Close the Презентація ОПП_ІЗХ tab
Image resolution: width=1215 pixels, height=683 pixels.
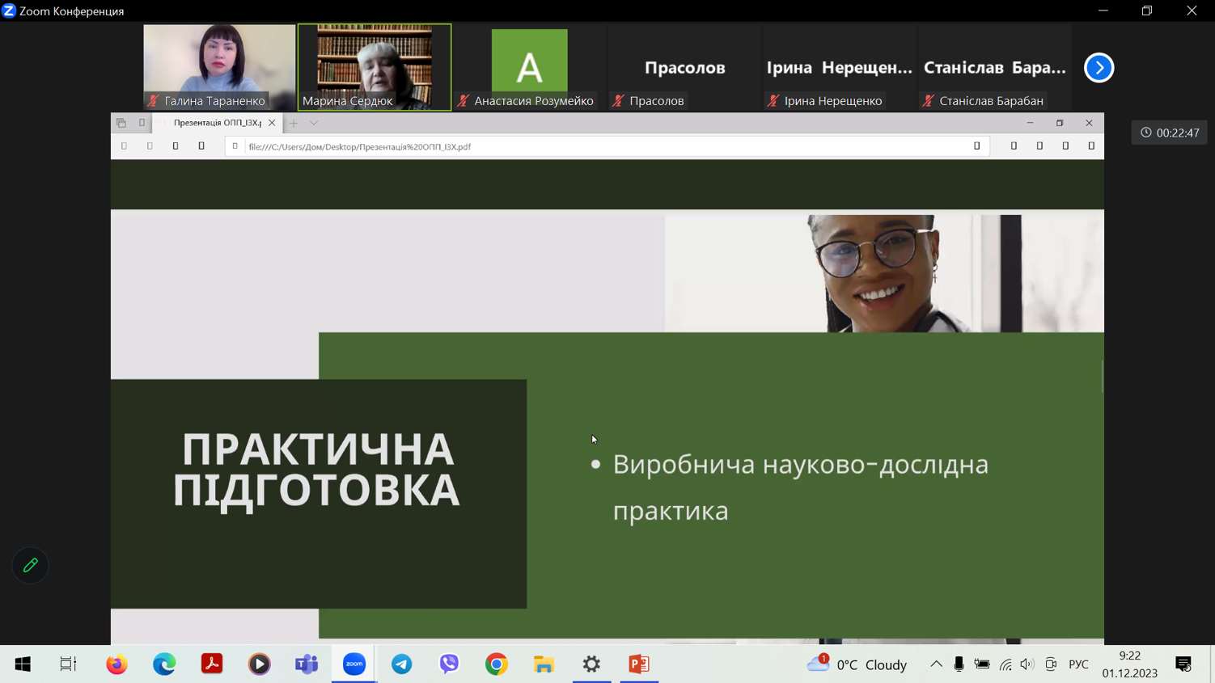[272, 123]
